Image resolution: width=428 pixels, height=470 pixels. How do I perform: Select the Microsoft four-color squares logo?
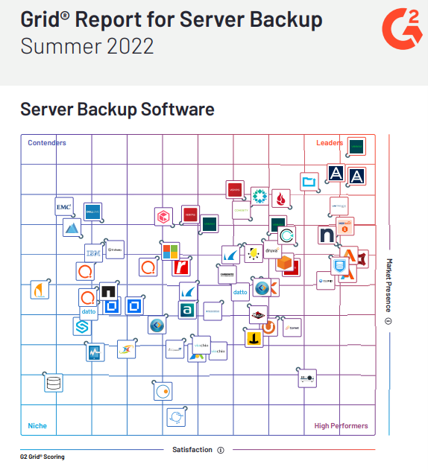pos(171,251)
